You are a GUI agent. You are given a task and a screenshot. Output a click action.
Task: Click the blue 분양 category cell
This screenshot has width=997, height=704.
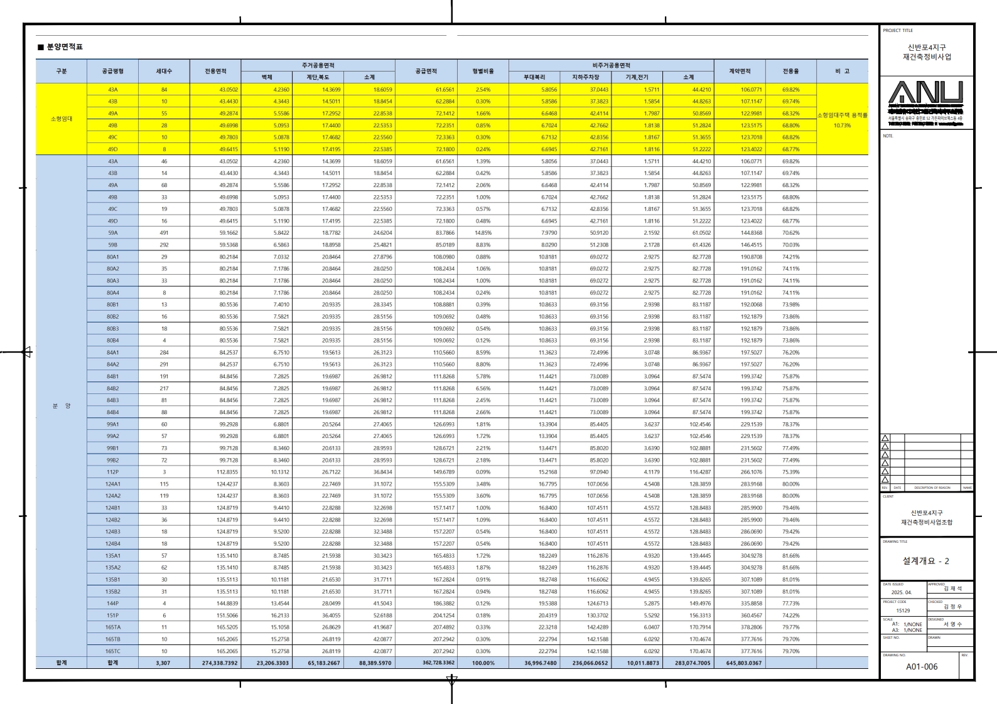point(62,406)
